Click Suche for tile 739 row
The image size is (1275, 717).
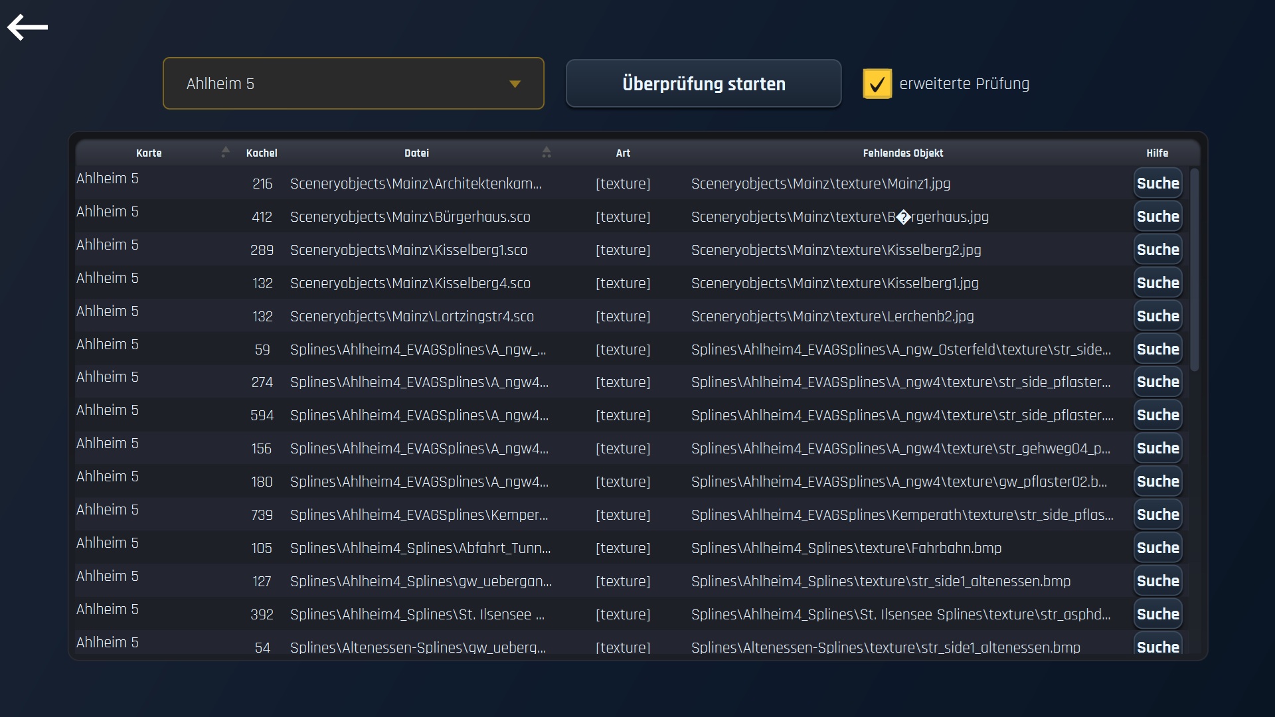pyautogui.click(x=1157, y=515)
